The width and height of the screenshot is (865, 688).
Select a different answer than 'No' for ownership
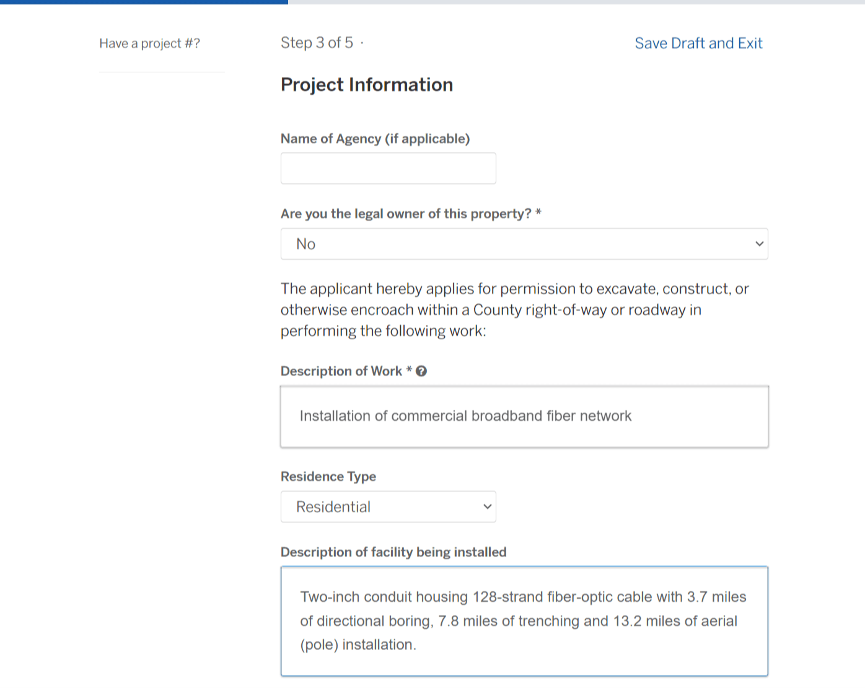524,244
